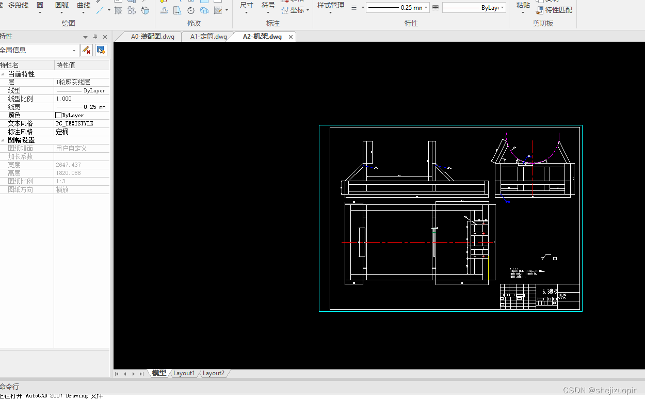Viewport: 645px width, 400px height.
Task: Click the linetype icon beside ByLayer box
Action: pos(436,8)
